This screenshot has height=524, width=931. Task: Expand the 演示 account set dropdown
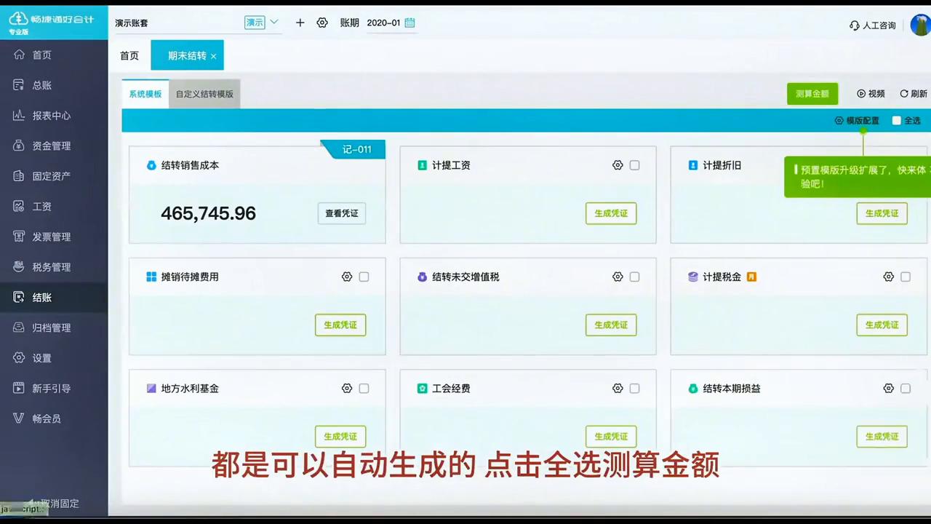262,23
